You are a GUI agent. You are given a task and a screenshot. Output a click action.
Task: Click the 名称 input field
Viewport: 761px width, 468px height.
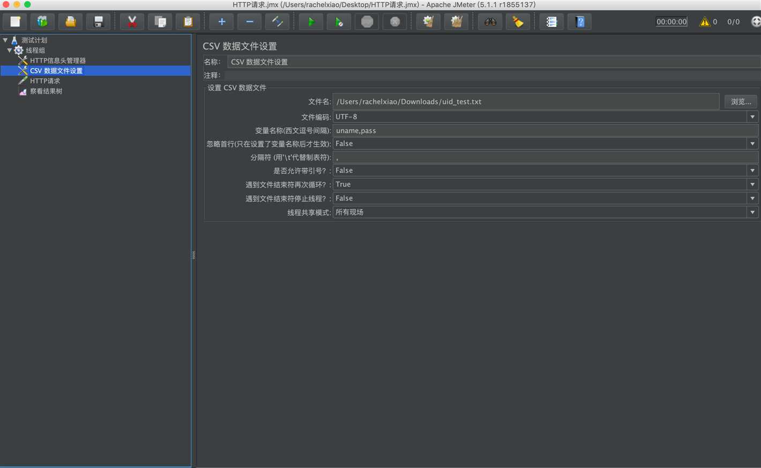coord(494,62)
